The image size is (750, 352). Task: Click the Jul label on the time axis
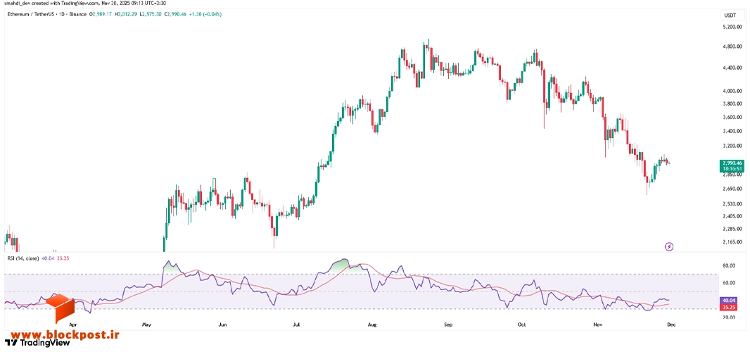(x=296, y=325)
